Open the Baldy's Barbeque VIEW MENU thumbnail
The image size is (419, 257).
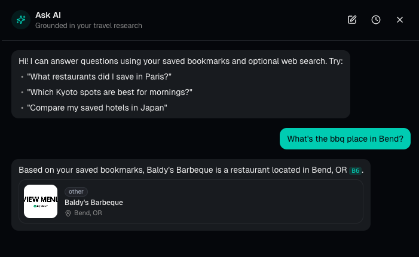click(x=41, y=201)
